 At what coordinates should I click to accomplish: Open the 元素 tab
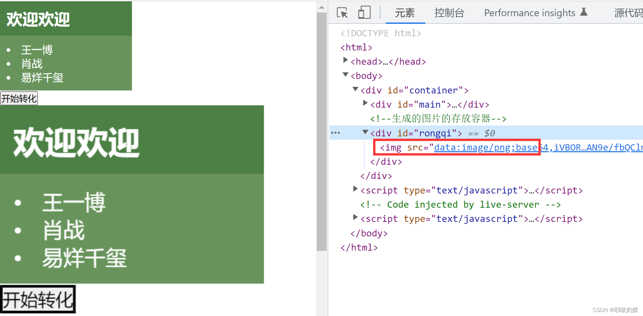click(405, 13)
